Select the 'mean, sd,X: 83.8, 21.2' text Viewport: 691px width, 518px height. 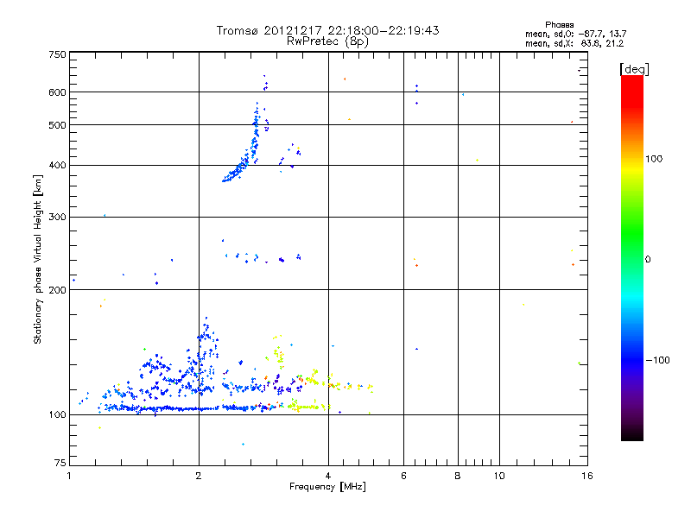click(x=574, y=43)
